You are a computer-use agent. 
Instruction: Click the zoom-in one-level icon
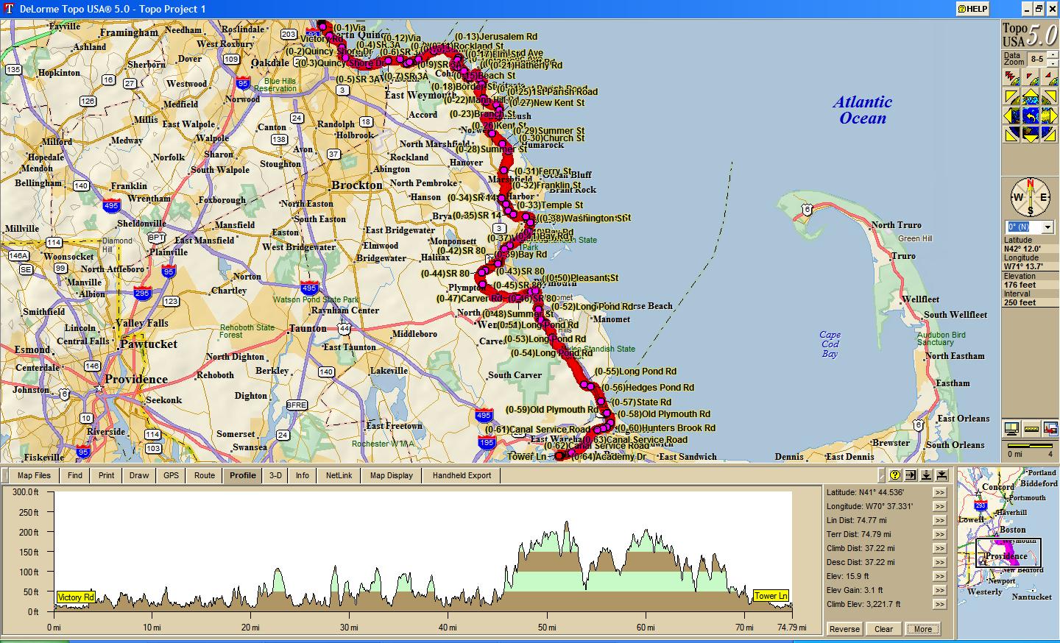click(1050, 77)
